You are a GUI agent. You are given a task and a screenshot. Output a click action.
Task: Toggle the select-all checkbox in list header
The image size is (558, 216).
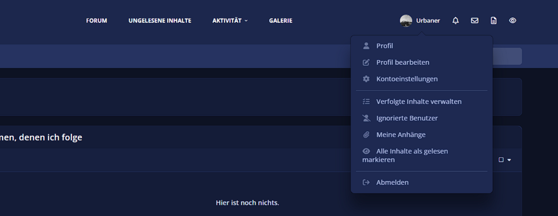click(x=501, y=160)
